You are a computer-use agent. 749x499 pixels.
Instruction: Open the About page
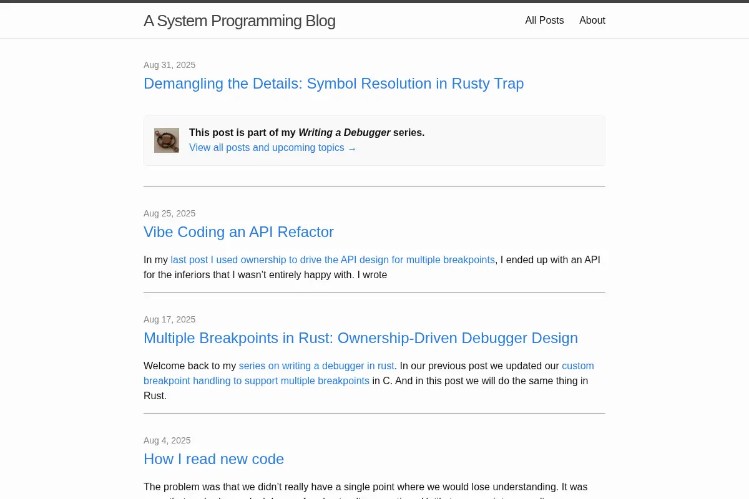(592, 21)
